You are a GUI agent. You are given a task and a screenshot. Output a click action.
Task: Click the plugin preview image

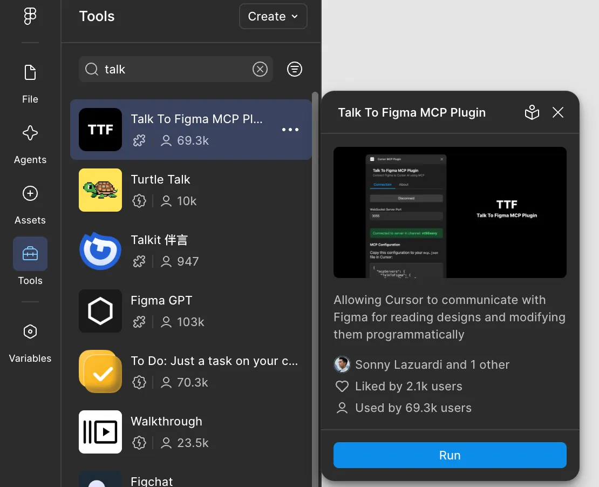[x=450, y=213]
